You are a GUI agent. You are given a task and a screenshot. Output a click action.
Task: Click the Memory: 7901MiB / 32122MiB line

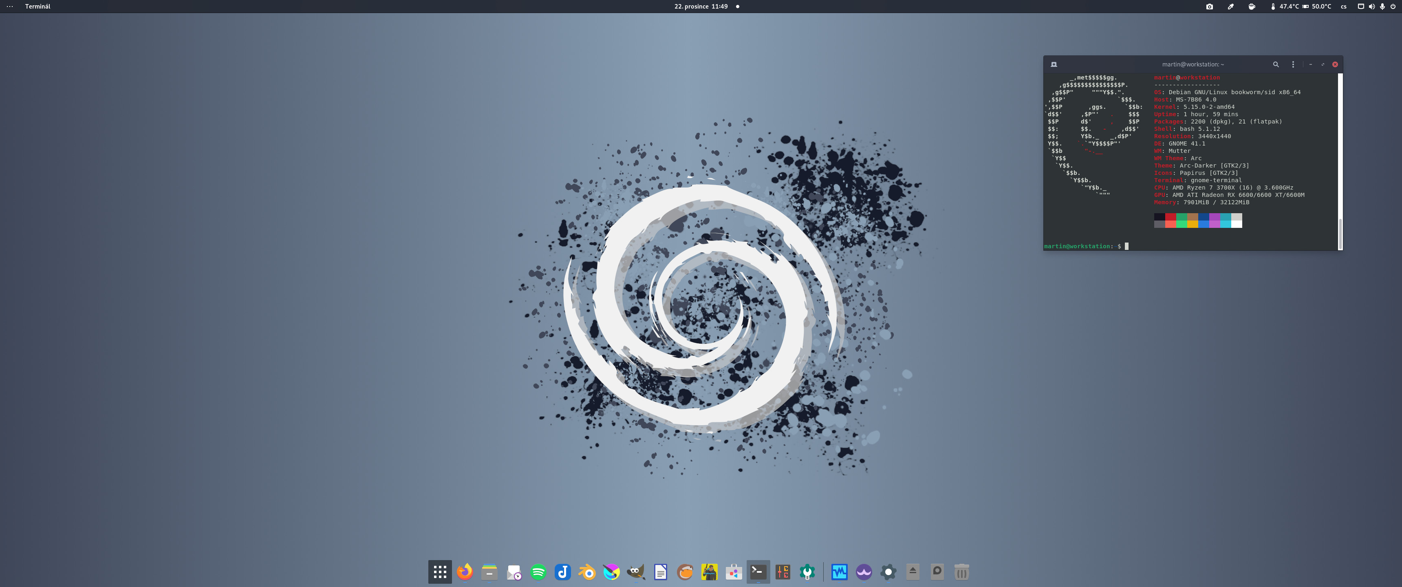coord(1201,202)
